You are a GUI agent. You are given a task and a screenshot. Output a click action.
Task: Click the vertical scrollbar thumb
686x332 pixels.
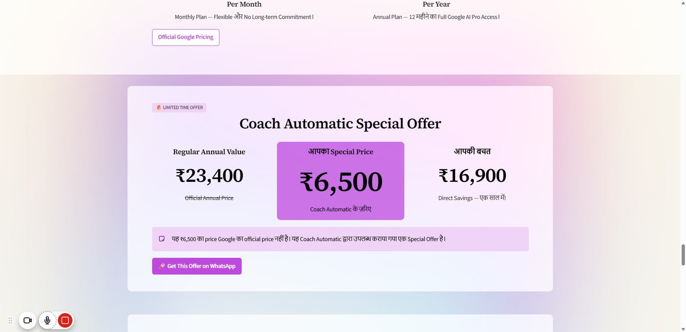[x=683, y=255]
